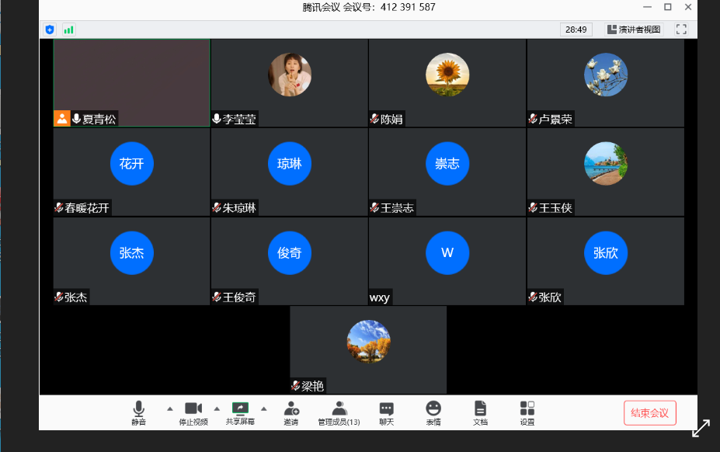Select 夏青松 video tile

point(132,82)
